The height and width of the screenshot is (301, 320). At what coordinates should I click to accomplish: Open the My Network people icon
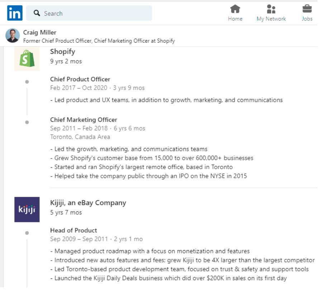(271, 9)
